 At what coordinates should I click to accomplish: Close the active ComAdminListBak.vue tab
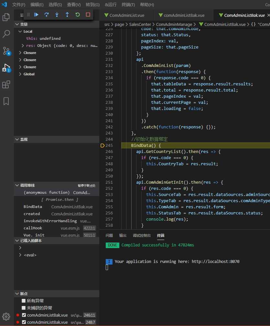point(268,15)
